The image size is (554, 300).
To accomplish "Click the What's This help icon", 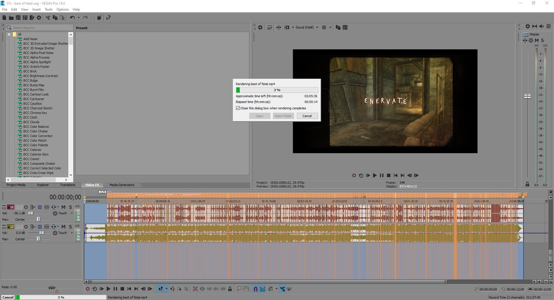I will 108,18.
